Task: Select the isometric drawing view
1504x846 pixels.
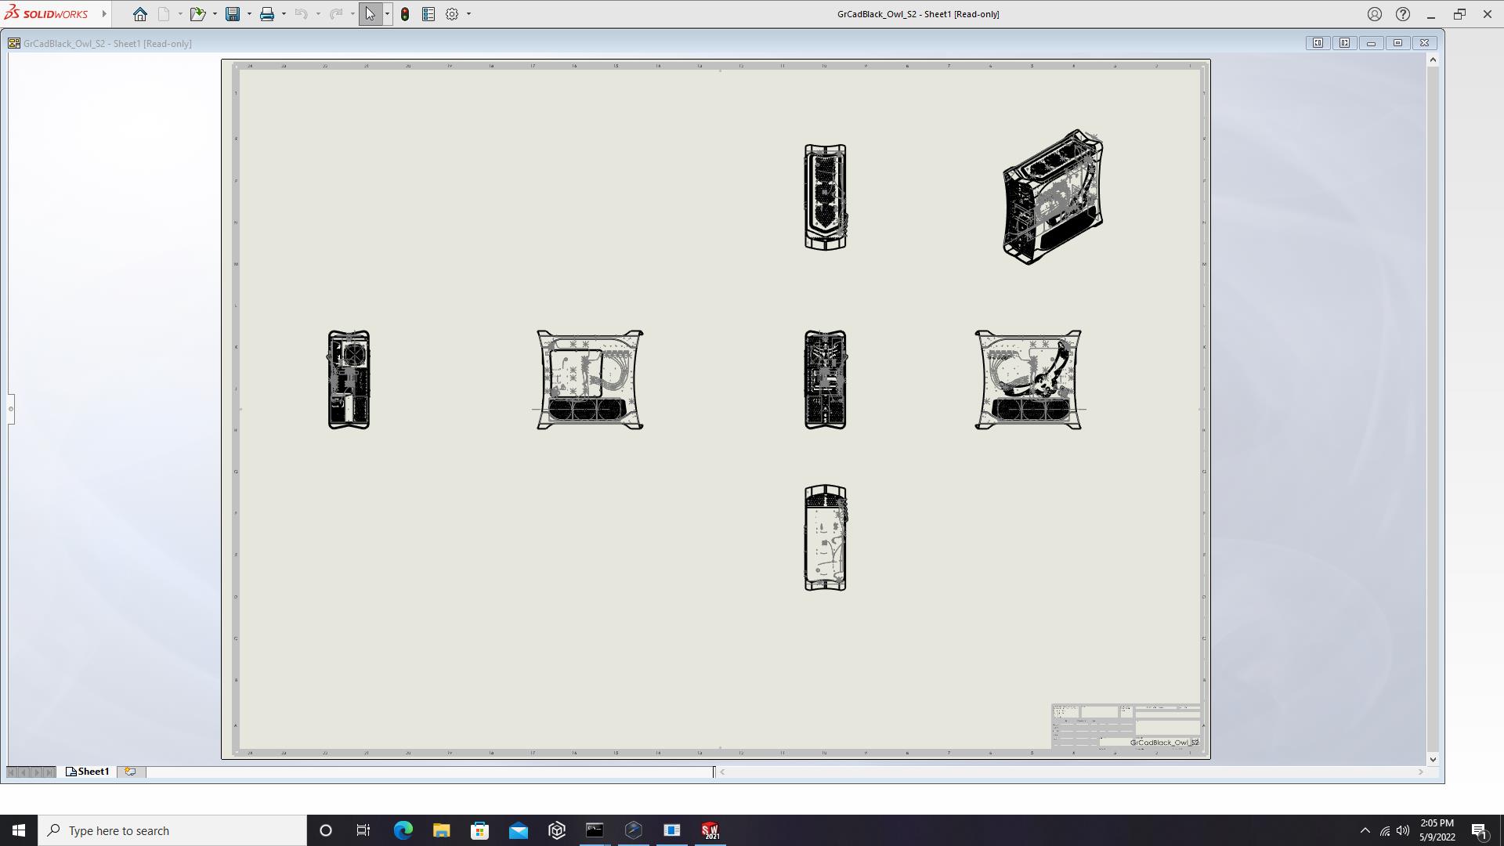Action: [x=1053, y=197]
